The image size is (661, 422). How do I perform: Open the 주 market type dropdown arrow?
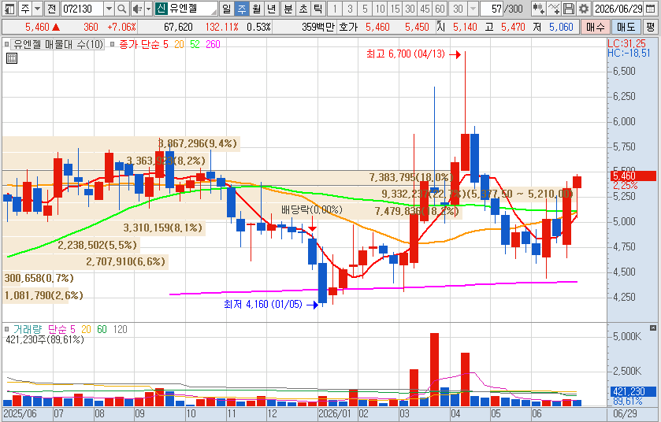click(x=38, y=9)
